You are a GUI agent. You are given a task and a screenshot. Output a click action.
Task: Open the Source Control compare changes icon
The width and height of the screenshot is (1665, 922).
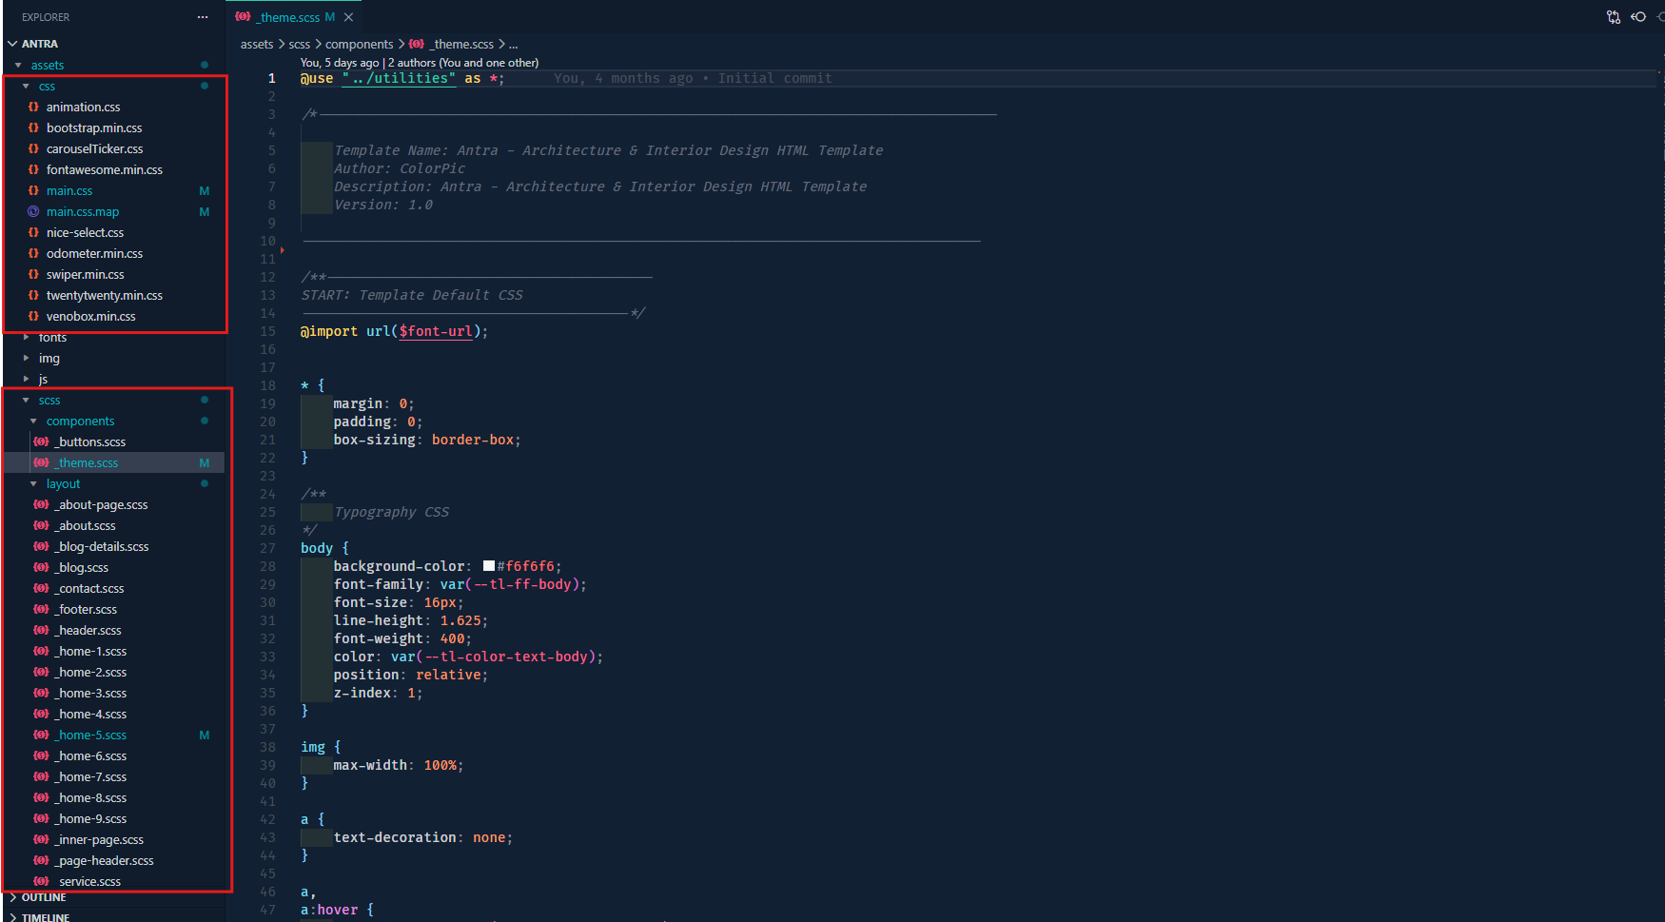tap(1614, 16)
